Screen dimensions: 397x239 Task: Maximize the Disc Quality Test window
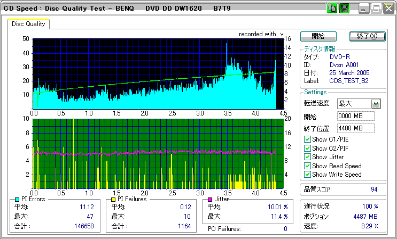pyautogui.click(x=377, y=8)
